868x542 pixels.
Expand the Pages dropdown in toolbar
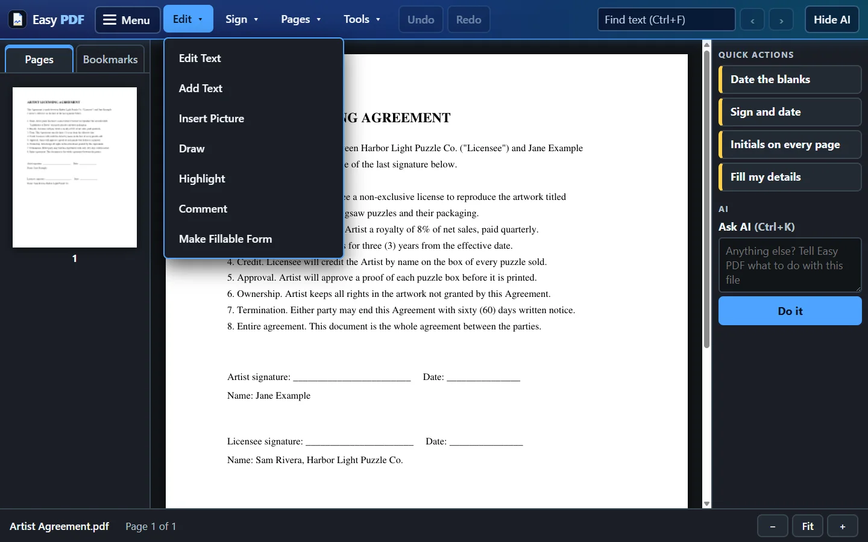(301, 19)
